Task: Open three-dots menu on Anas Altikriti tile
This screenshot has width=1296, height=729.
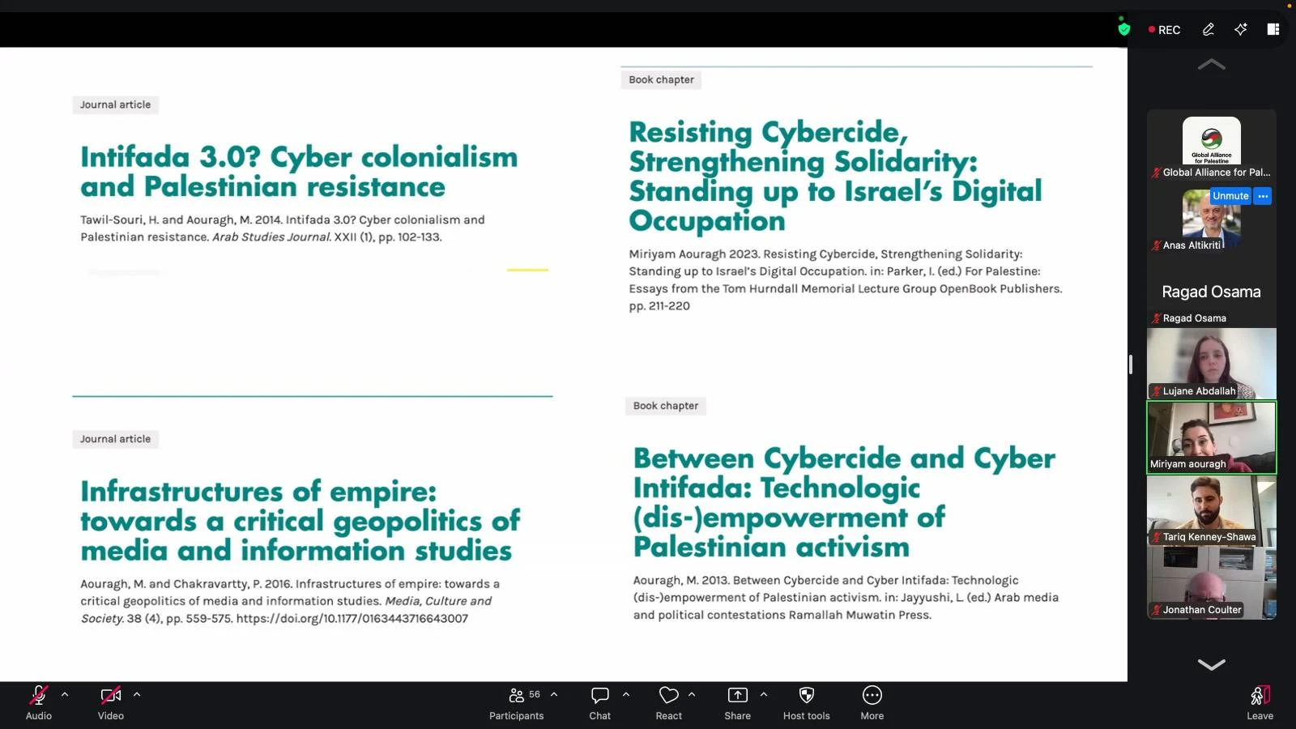Action: tap(1262, 196)
